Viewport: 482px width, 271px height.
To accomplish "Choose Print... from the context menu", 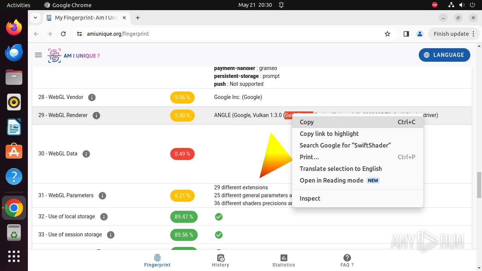I will pos(357,157).
